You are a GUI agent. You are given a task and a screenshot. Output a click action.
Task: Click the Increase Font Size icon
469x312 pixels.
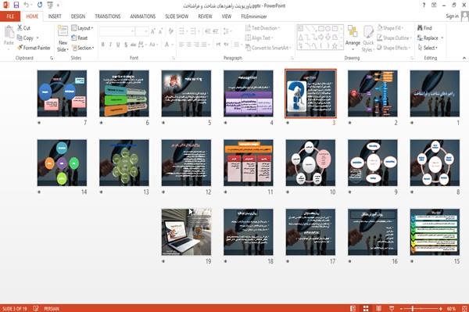click(x=153, y=31)
